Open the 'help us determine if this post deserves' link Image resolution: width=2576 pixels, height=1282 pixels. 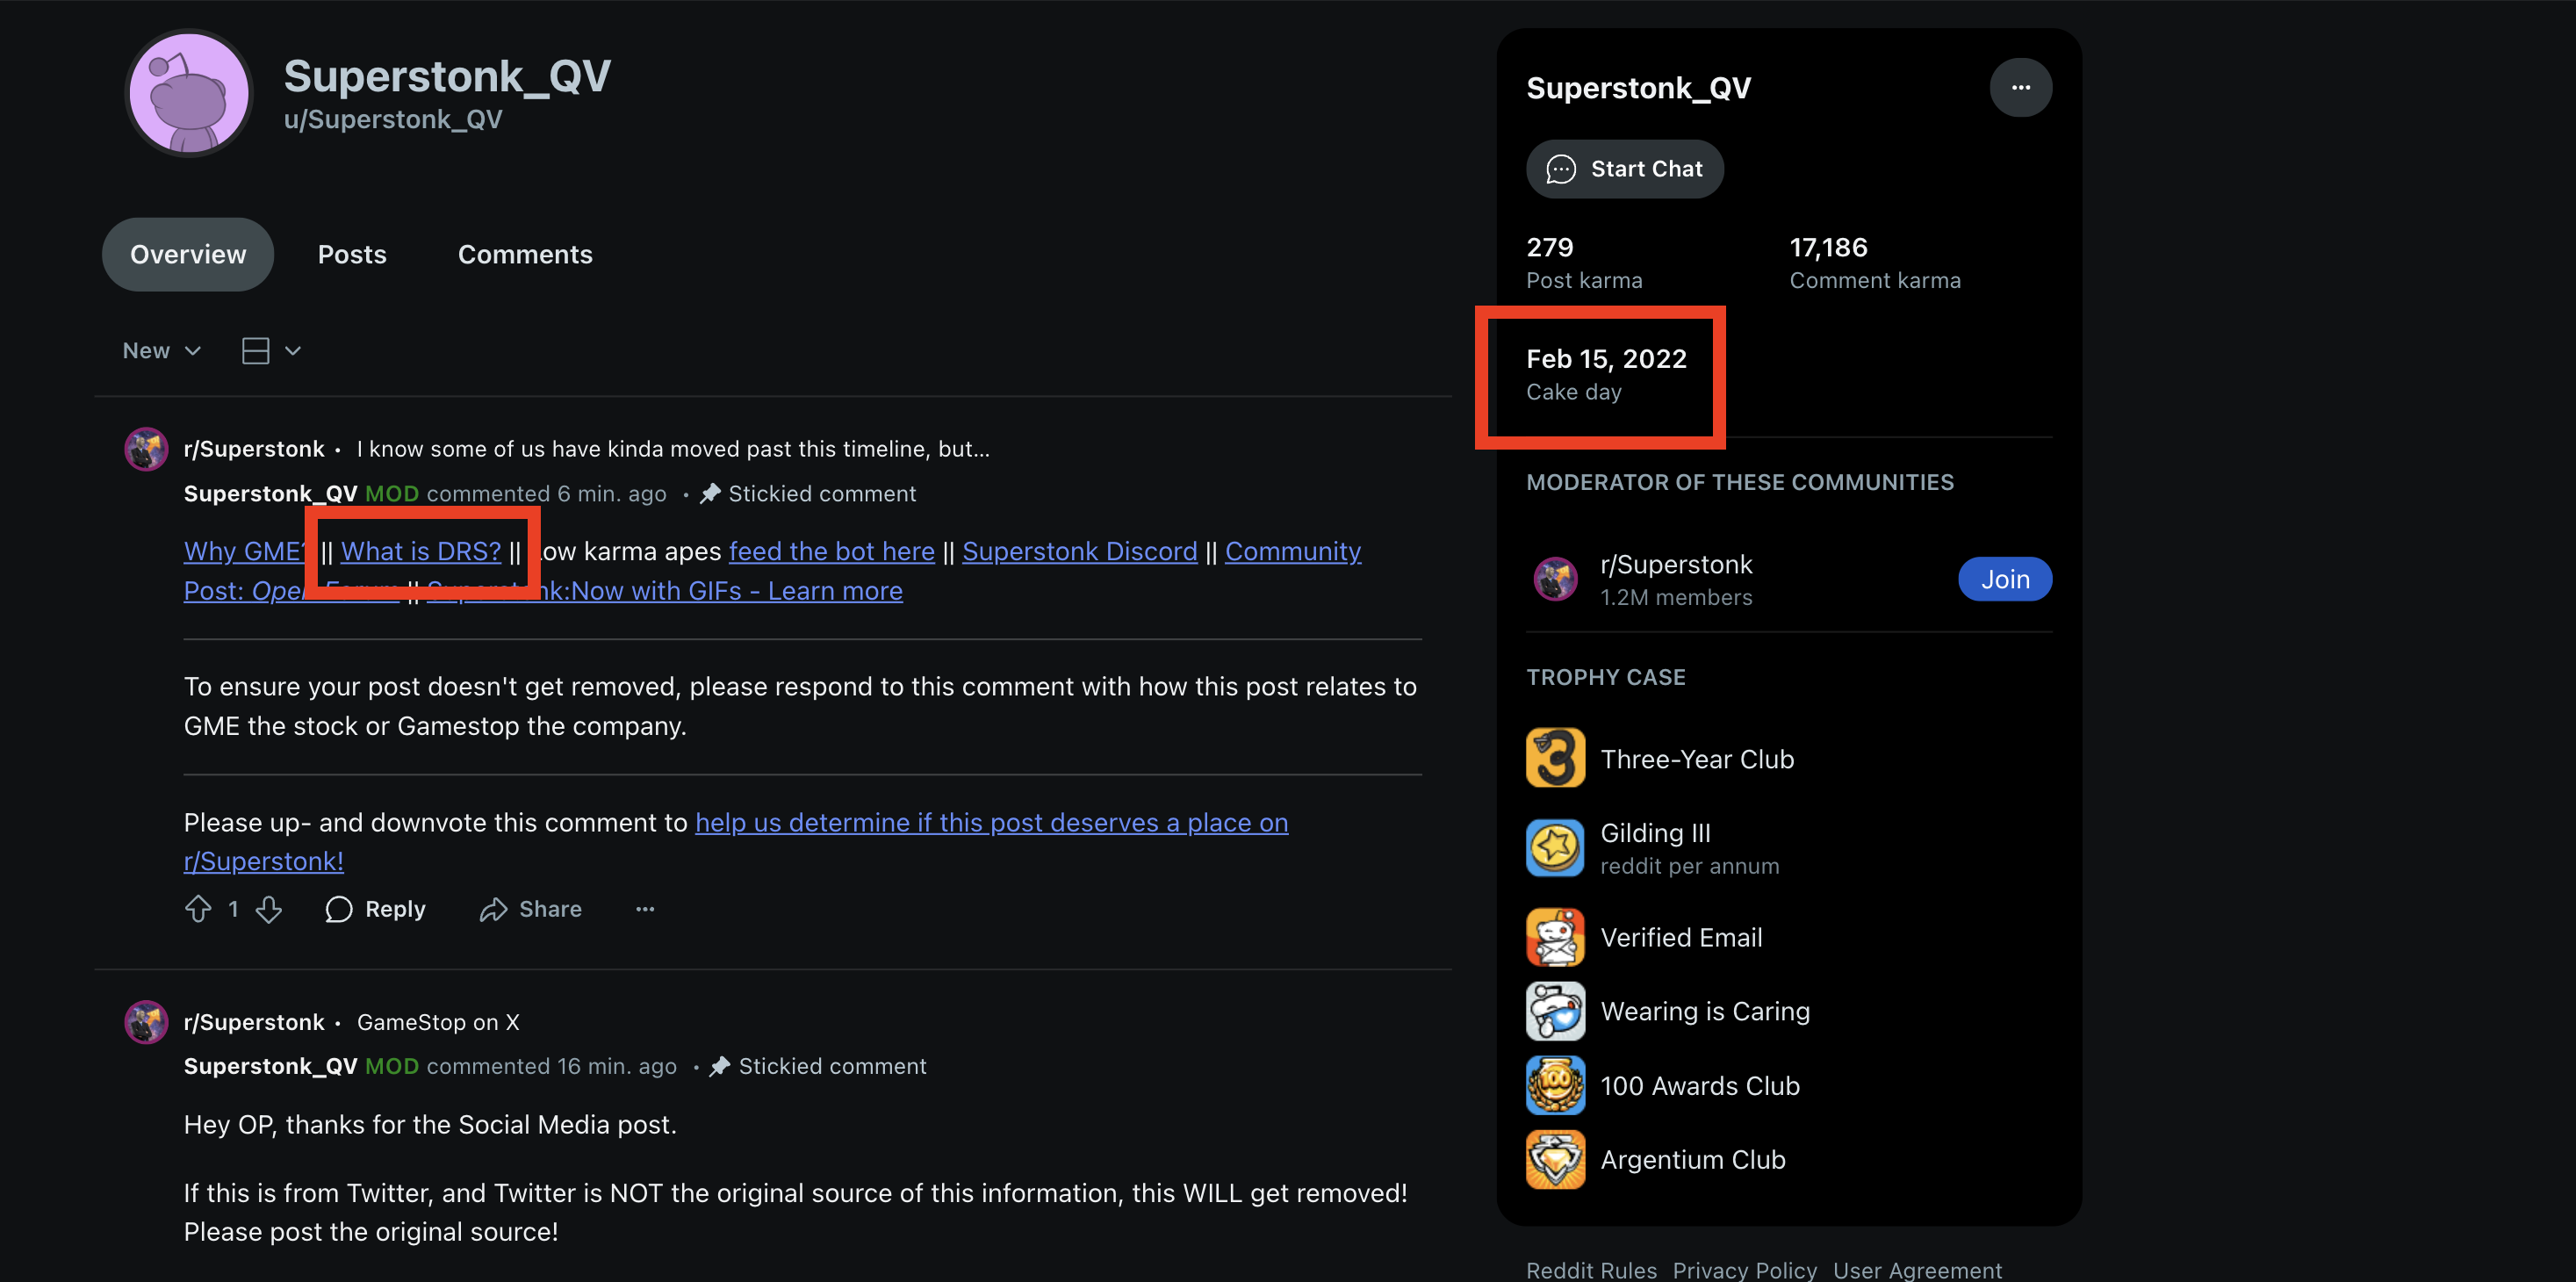pos(991,822)
